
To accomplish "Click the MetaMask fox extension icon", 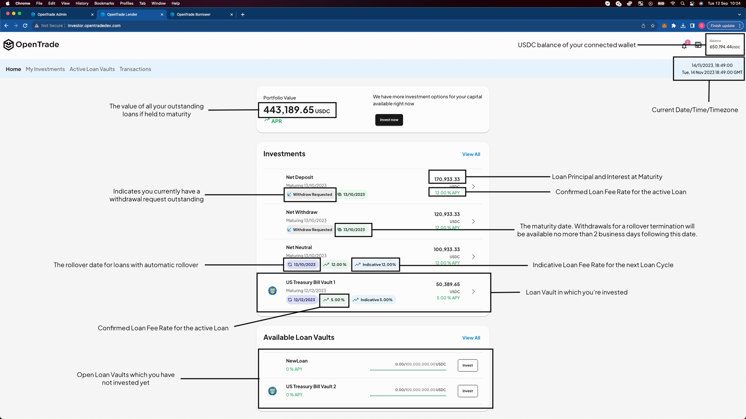I will tap(664, 26).
